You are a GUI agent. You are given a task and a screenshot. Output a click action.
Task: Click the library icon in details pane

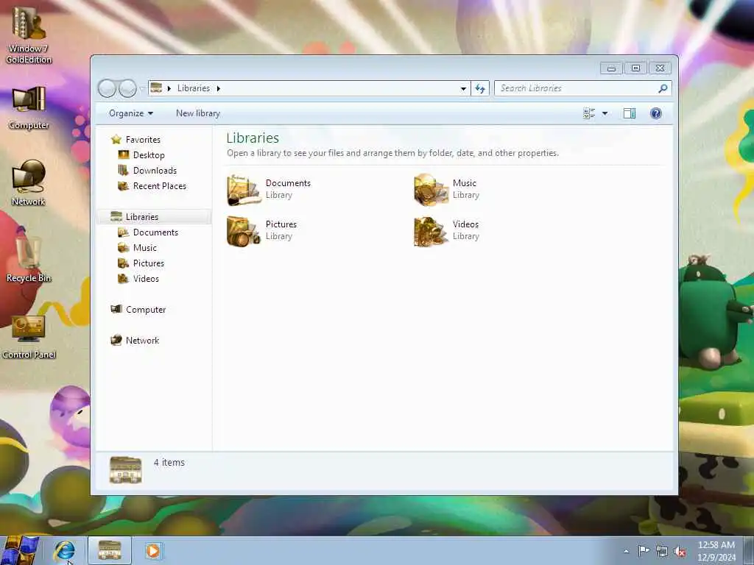tap(125, 470)
